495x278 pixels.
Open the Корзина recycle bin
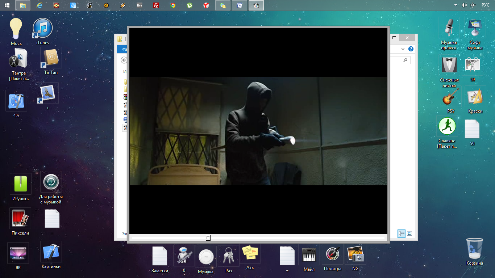coord(475,252)
